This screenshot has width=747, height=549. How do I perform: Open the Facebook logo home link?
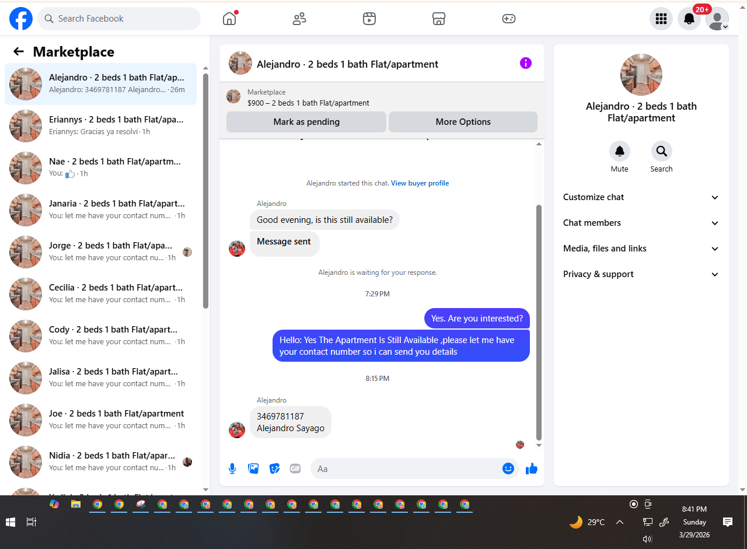pos(21,19)
